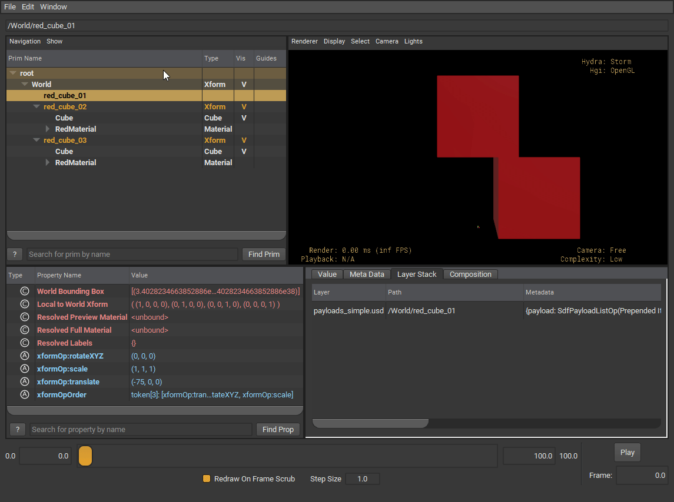Screen dimensions: 674x502
Task: Toggle visibility V of World prim
Action: click(x=244, y=85)
